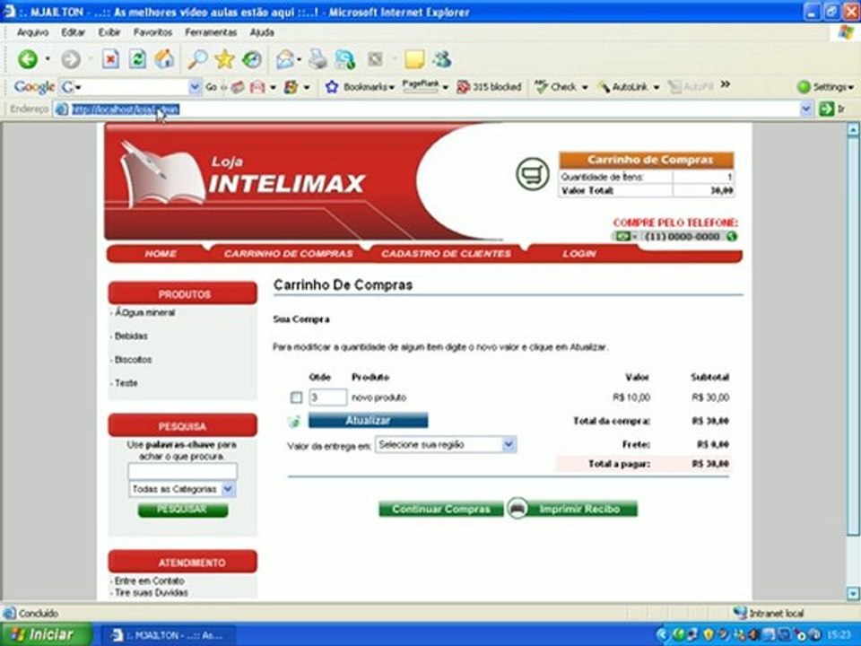This screenshot has height=646, width=861.
Task: Open the Tire suas Duvidas link
Action: pyautogui.click(x=151, y=593)
